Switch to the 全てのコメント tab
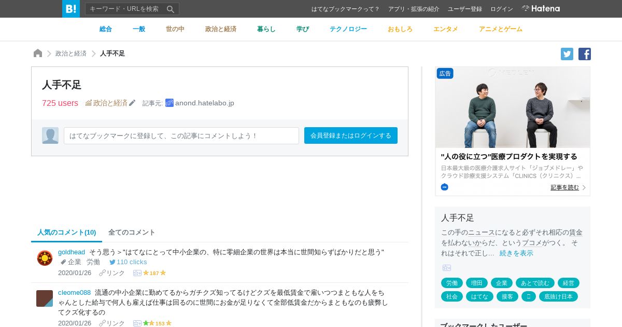This screenshot has width=622, height=327. [132, 233]
